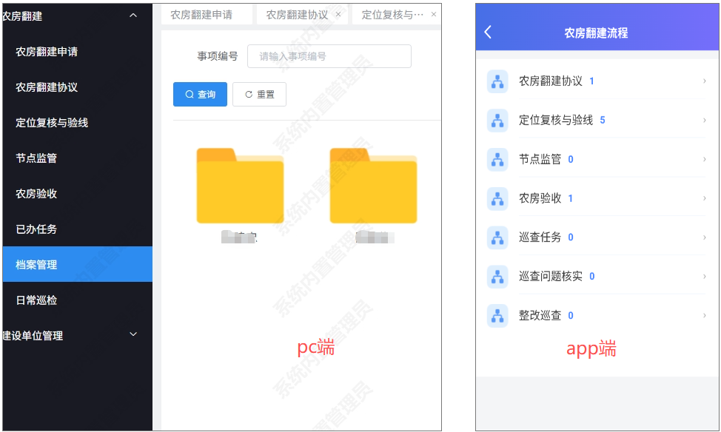Expand the 建设单位管理 sidebar menu
This screenshot has height=432, width=721.
click(x=133, y=335)
